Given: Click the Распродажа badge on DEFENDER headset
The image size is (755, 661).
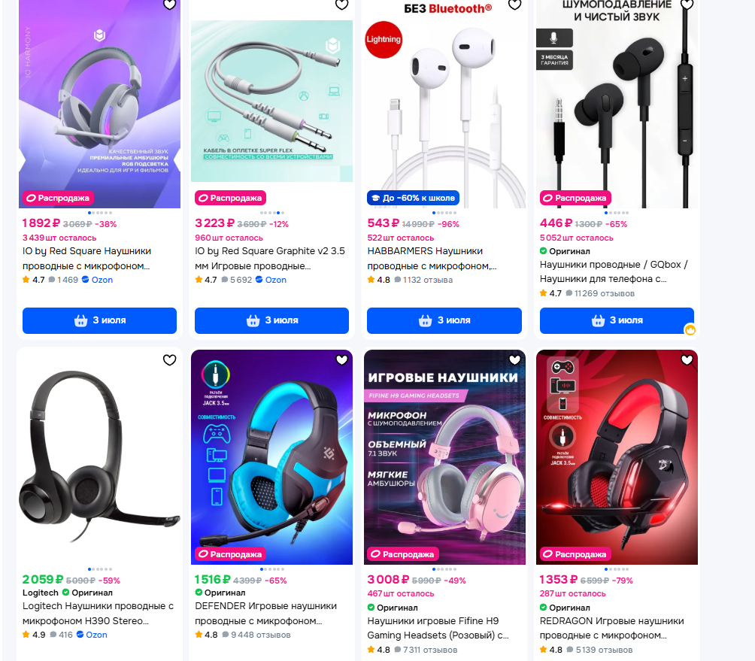Looking at the screenshot, I should tap(230, 554).
